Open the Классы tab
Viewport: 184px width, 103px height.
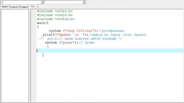pyautogui.click(x=14, y=7)
